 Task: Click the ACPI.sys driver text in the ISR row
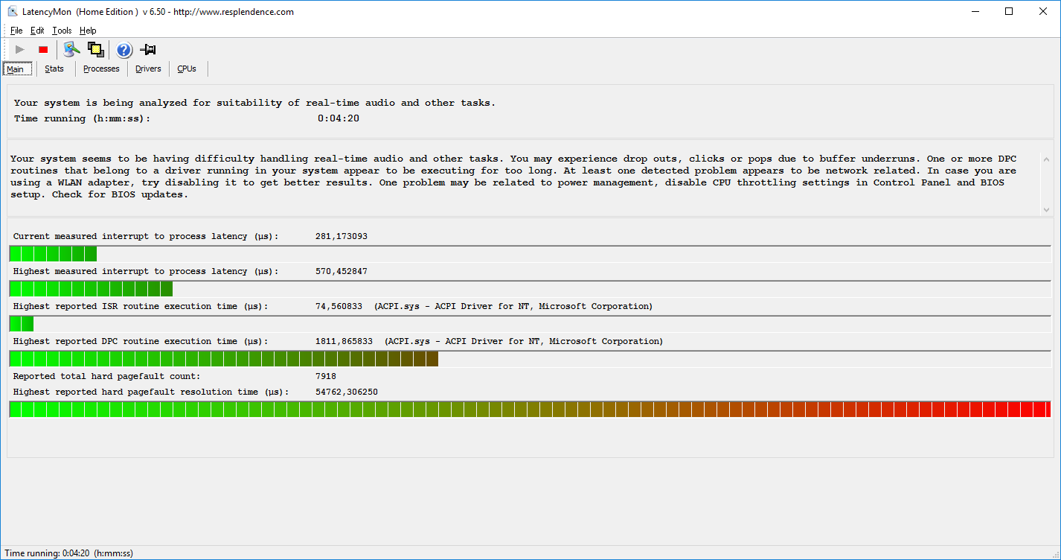513,306
